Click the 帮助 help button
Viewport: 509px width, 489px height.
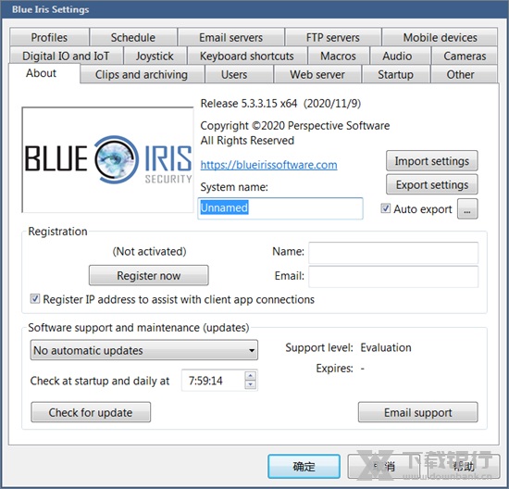tap(463, 467)
